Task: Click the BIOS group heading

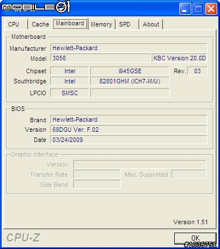Action: [18, 109]
